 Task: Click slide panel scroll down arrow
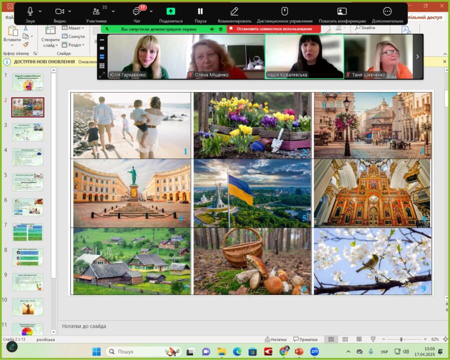(x=53, y=332)
